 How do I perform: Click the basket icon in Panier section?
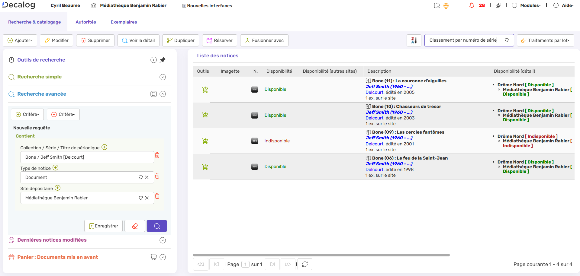[x=153, y=257]
